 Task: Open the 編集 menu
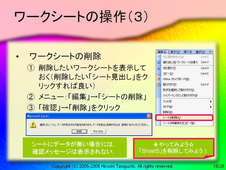pyautogui.click(x=162, y=52)
